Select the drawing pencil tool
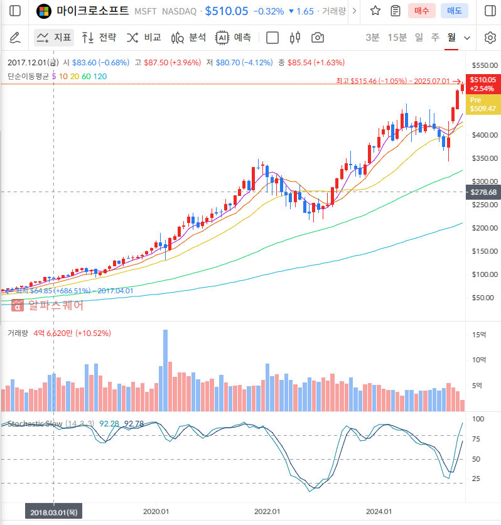Image resolution: width=501 pixels, height=525 pixels. [14, 38]
